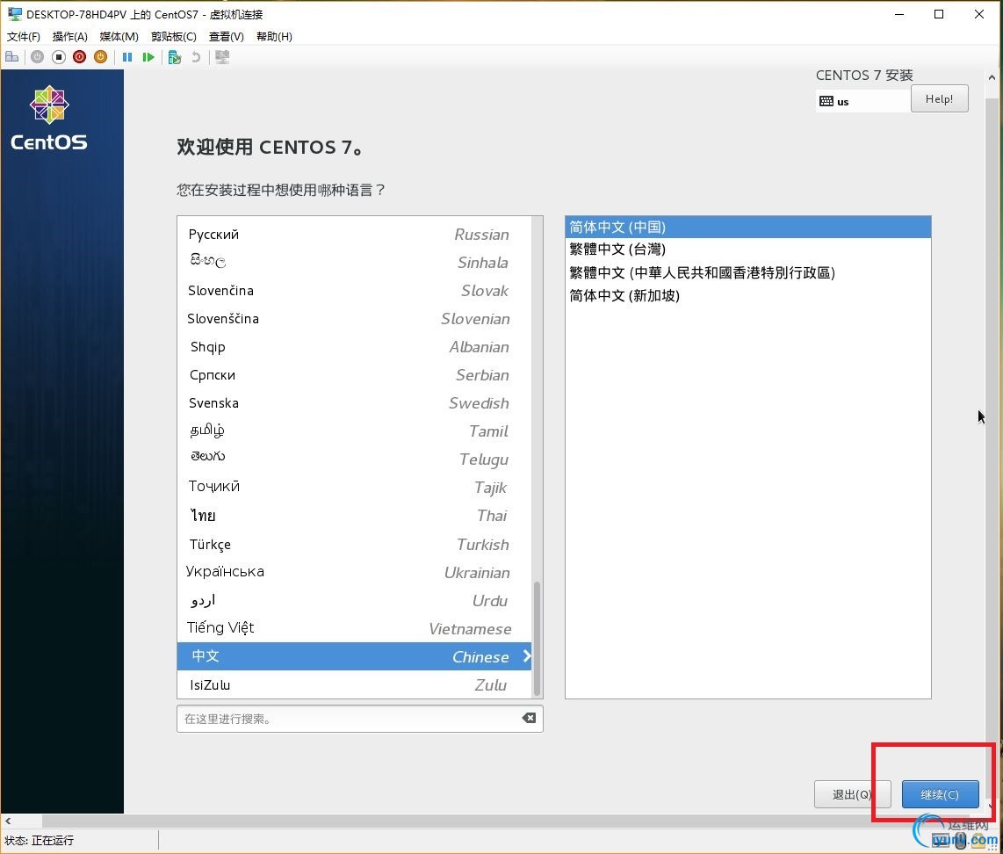
Task: Select Sinhala in the language list
Action: point(354,263)
